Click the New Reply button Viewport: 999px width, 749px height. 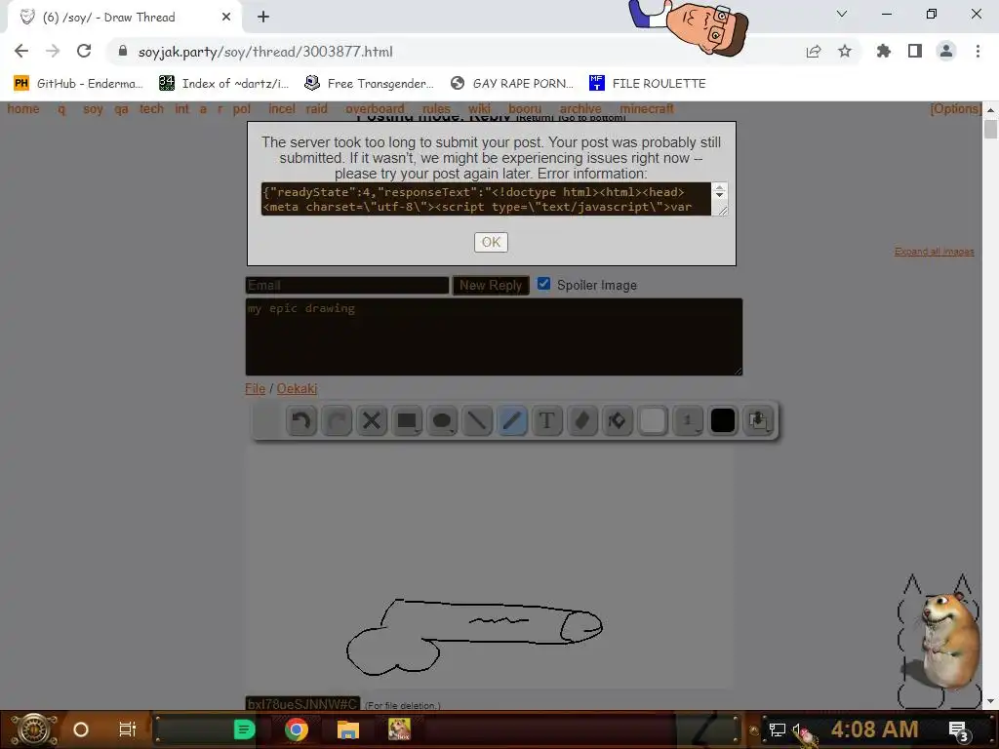[x=491, y=286]
